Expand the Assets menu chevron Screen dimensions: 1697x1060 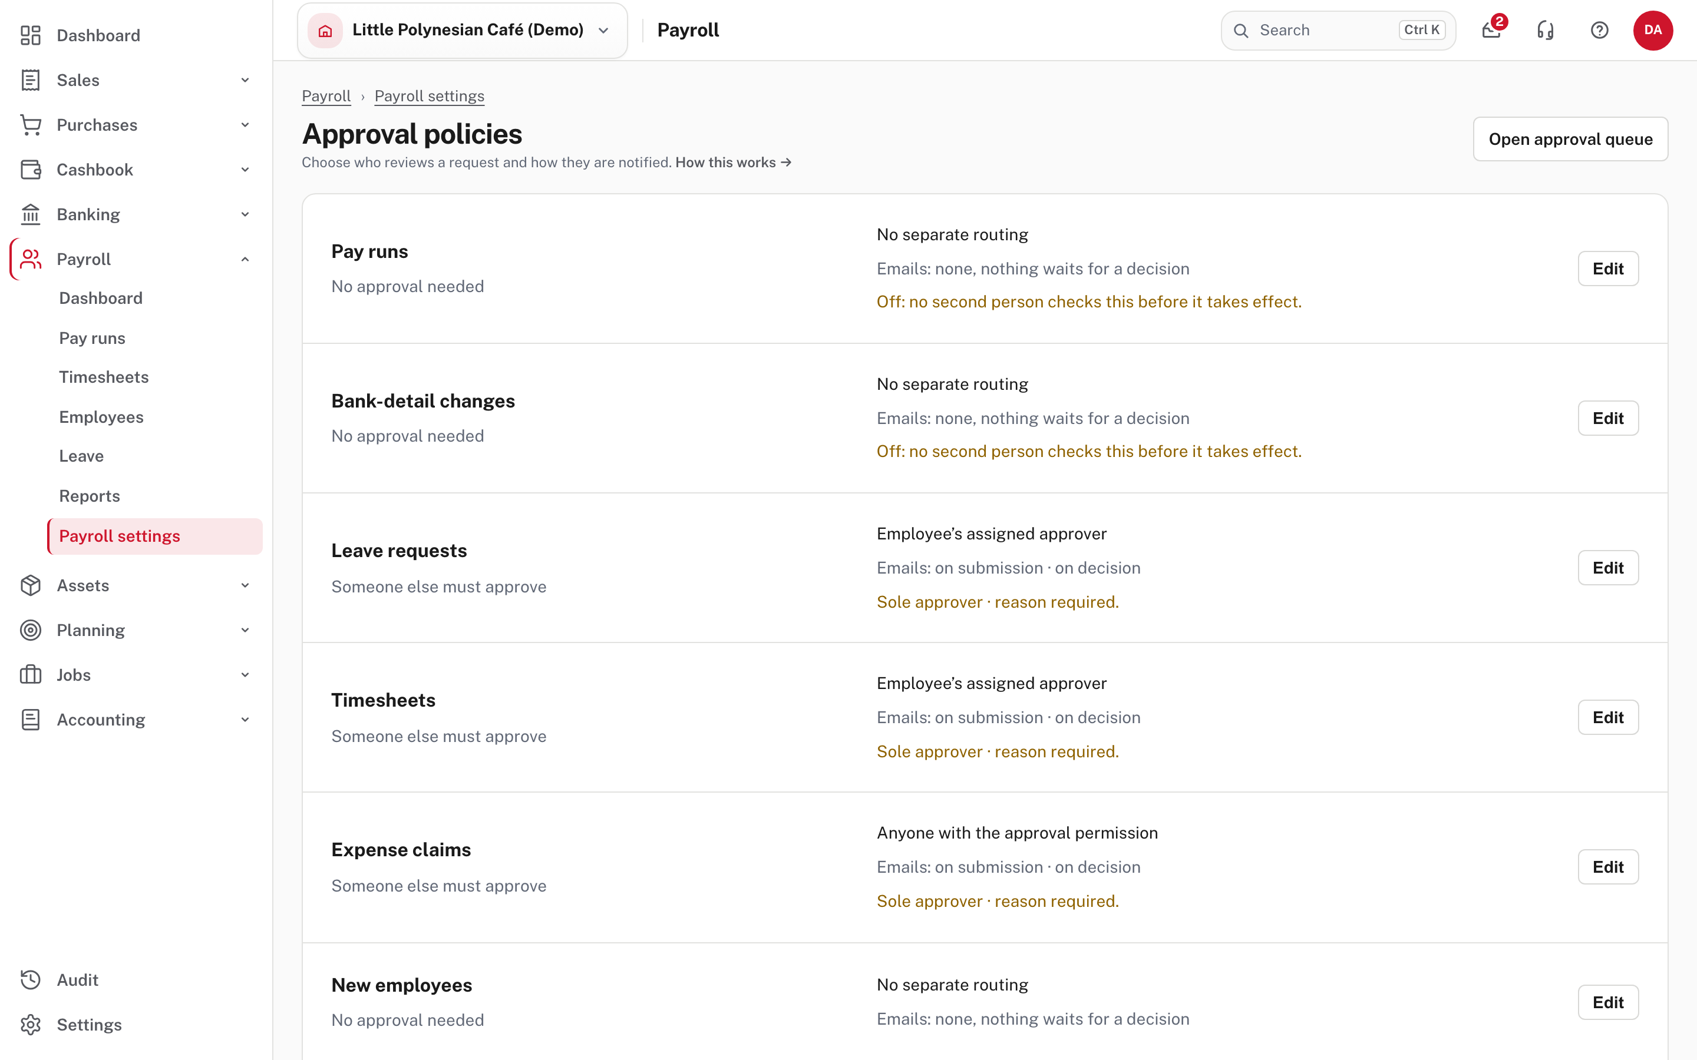[245, 585]
